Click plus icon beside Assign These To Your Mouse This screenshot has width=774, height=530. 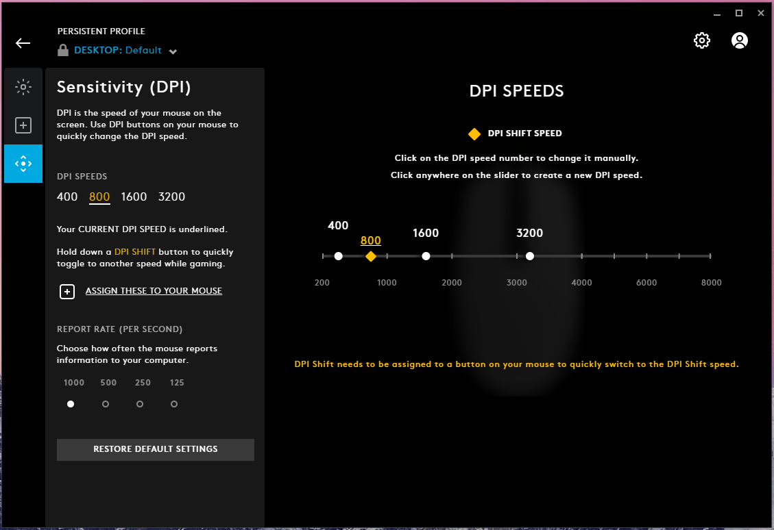[67, 292]
